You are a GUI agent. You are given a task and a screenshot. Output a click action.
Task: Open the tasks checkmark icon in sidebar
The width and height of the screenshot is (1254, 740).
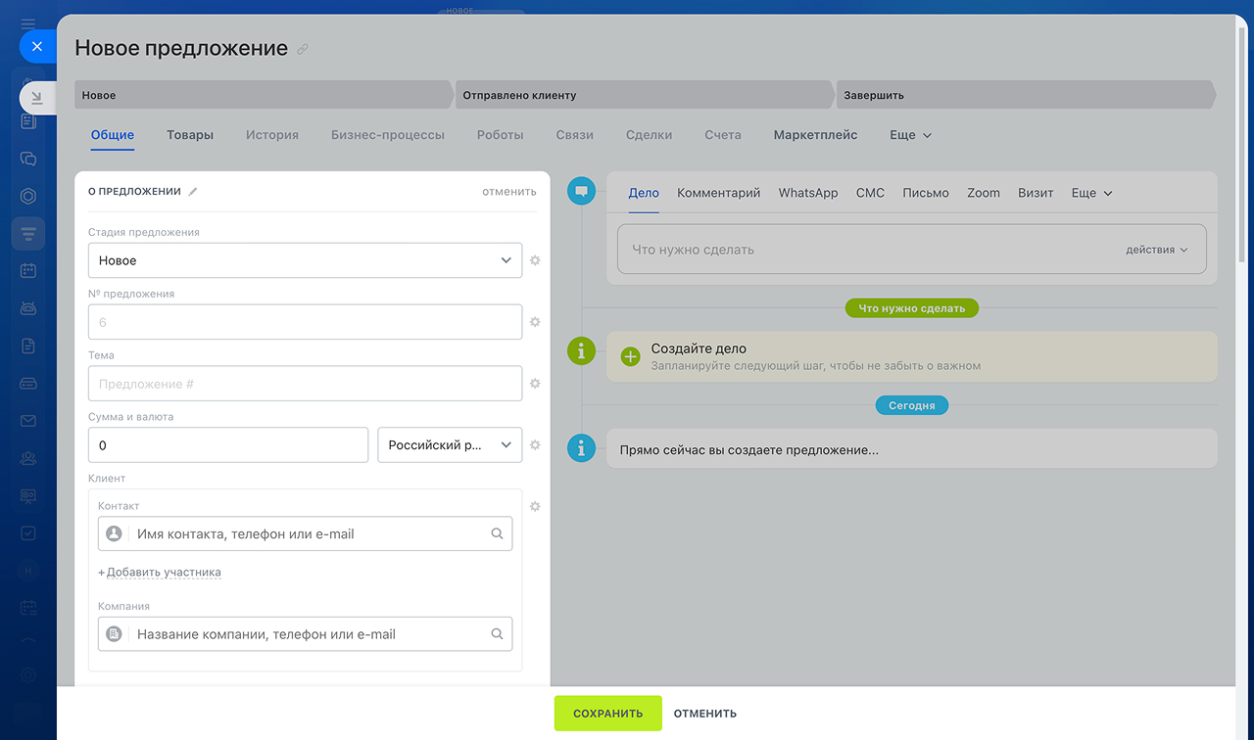[28, 533]
